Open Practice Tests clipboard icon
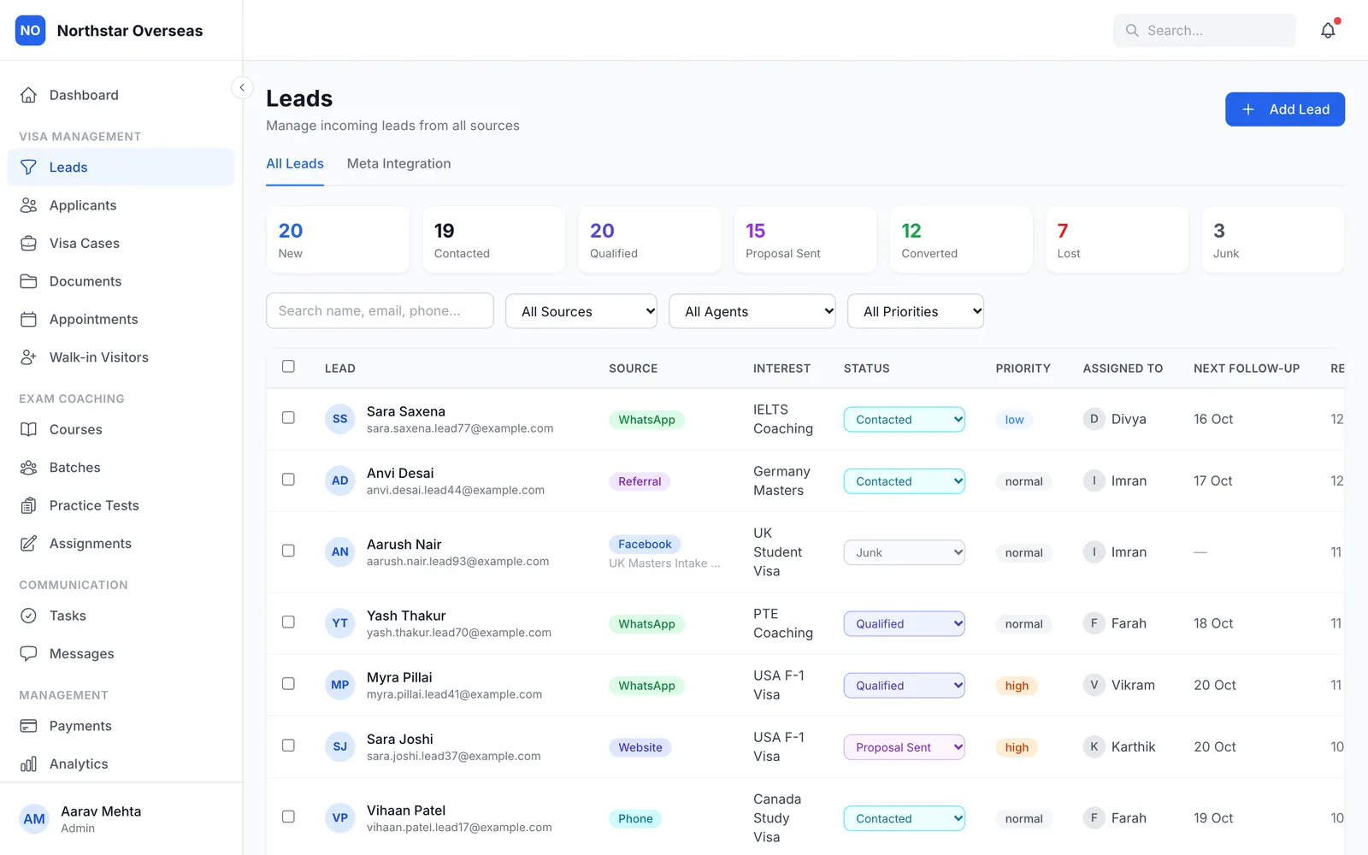Screen dimensions: 1368x855 [28, 505]
